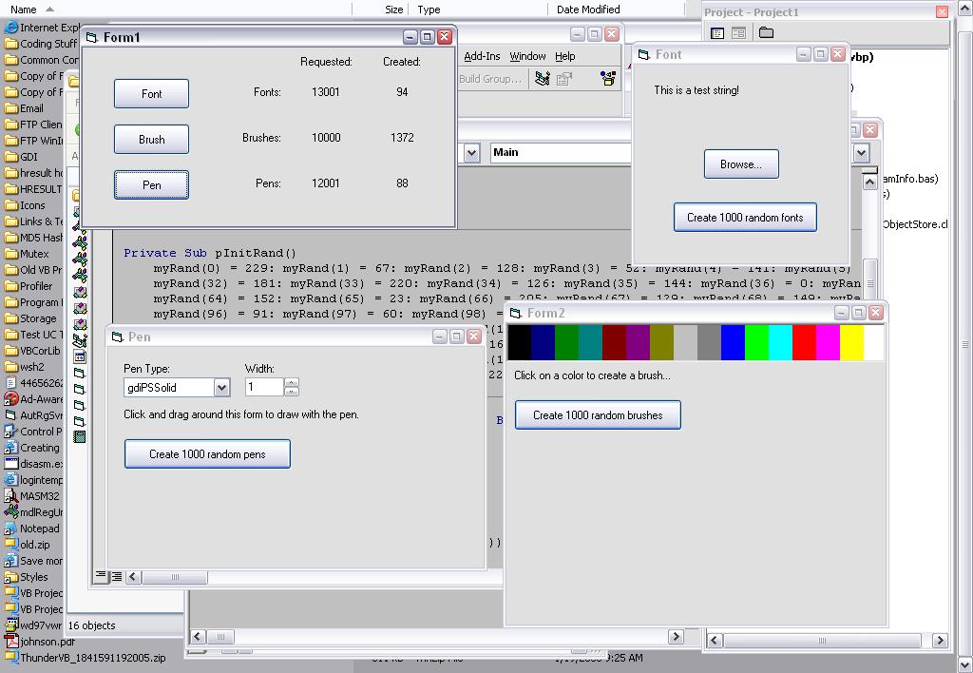This screenshot has height=673, width=973.
Task: Open the Main procedure dropdown
Action: coord(861,153)
